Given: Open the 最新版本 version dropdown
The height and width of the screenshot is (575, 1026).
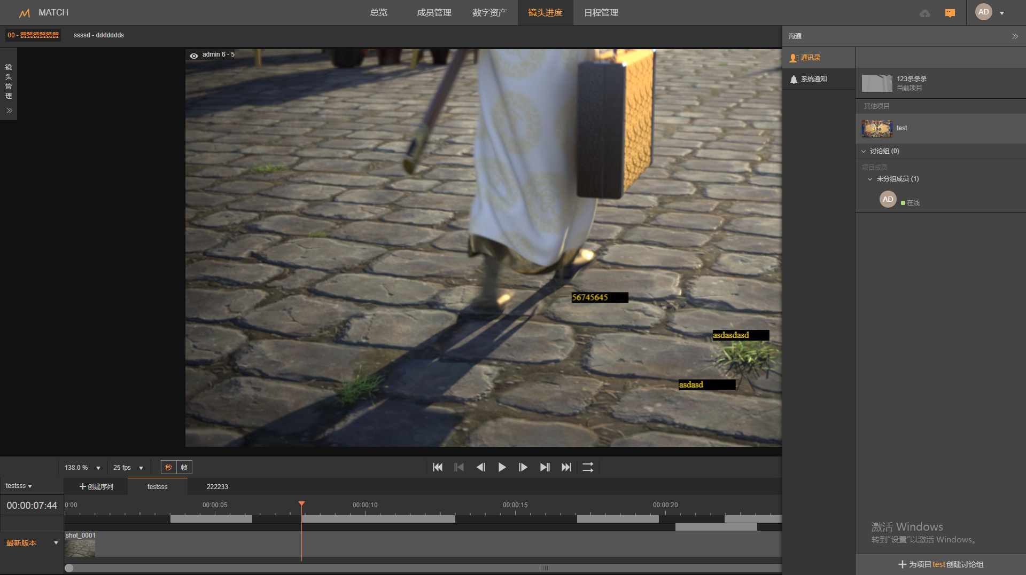Looking at the screenshot, I should [x=32, y=543].
